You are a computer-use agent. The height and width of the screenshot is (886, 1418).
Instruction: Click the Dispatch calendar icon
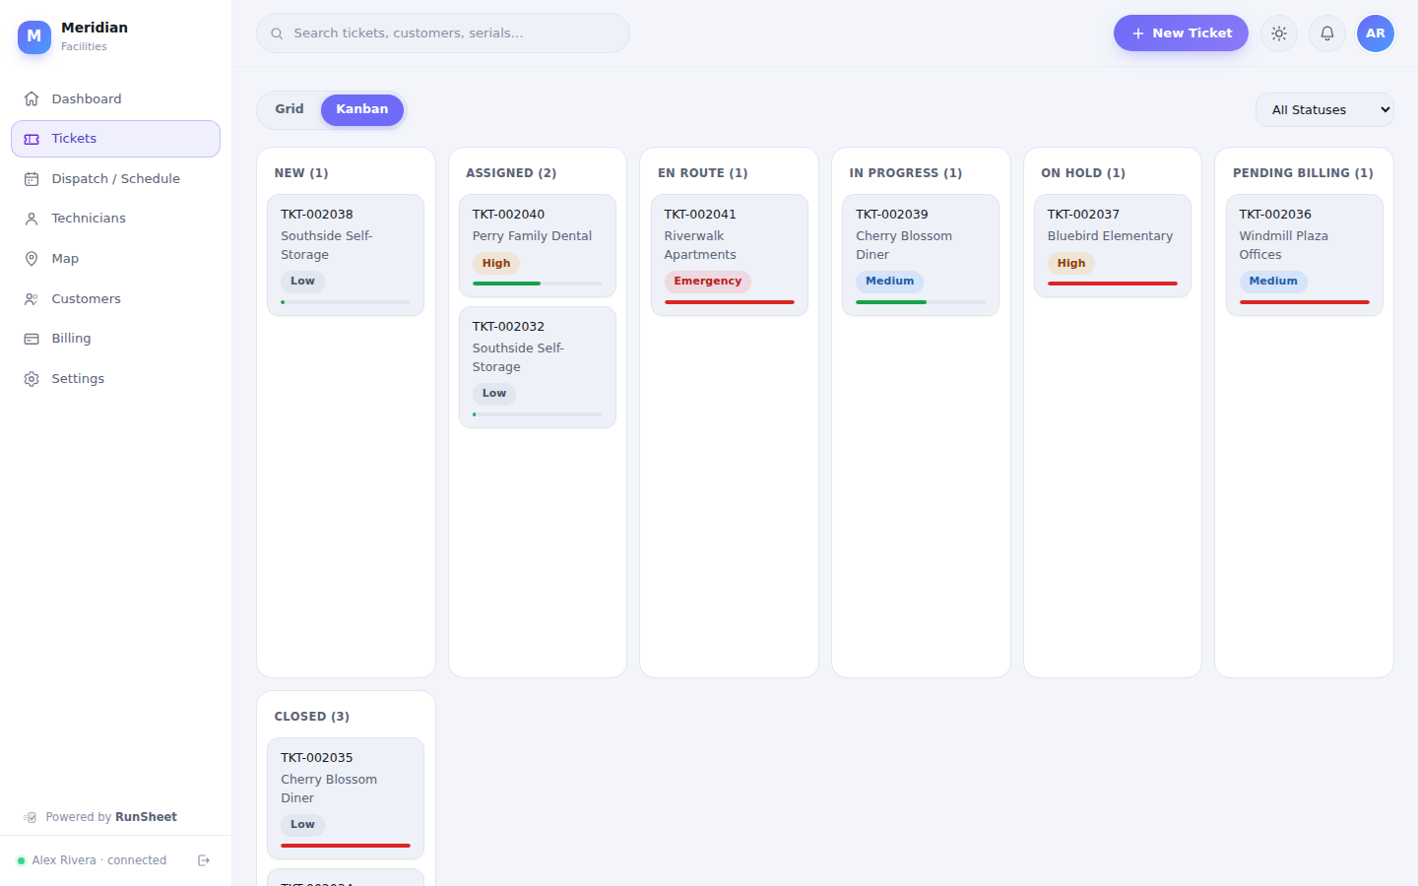tap(32, 179)
